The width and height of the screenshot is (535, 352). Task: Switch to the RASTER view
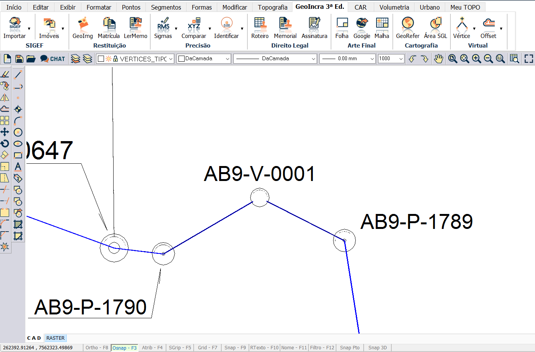(55, 338)
